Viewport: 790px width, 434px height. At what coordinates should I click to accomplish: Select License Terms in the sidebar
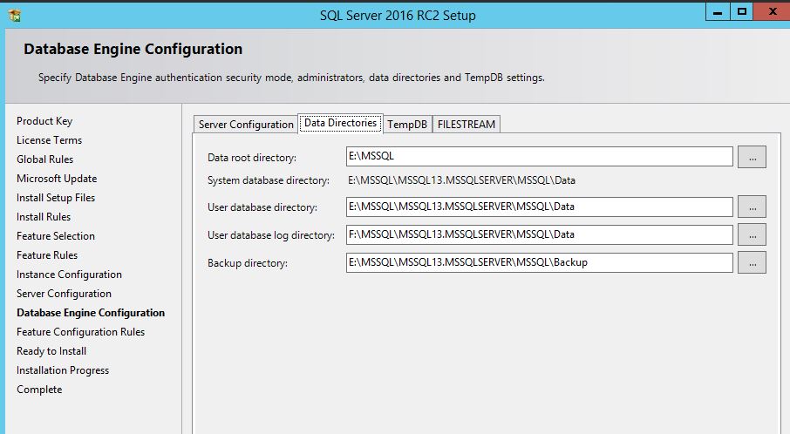point(49,140)
